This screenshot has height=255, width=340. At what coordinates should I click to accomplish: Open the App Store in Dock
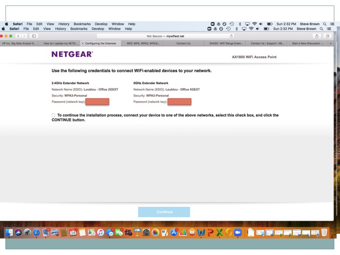(174, 233)
